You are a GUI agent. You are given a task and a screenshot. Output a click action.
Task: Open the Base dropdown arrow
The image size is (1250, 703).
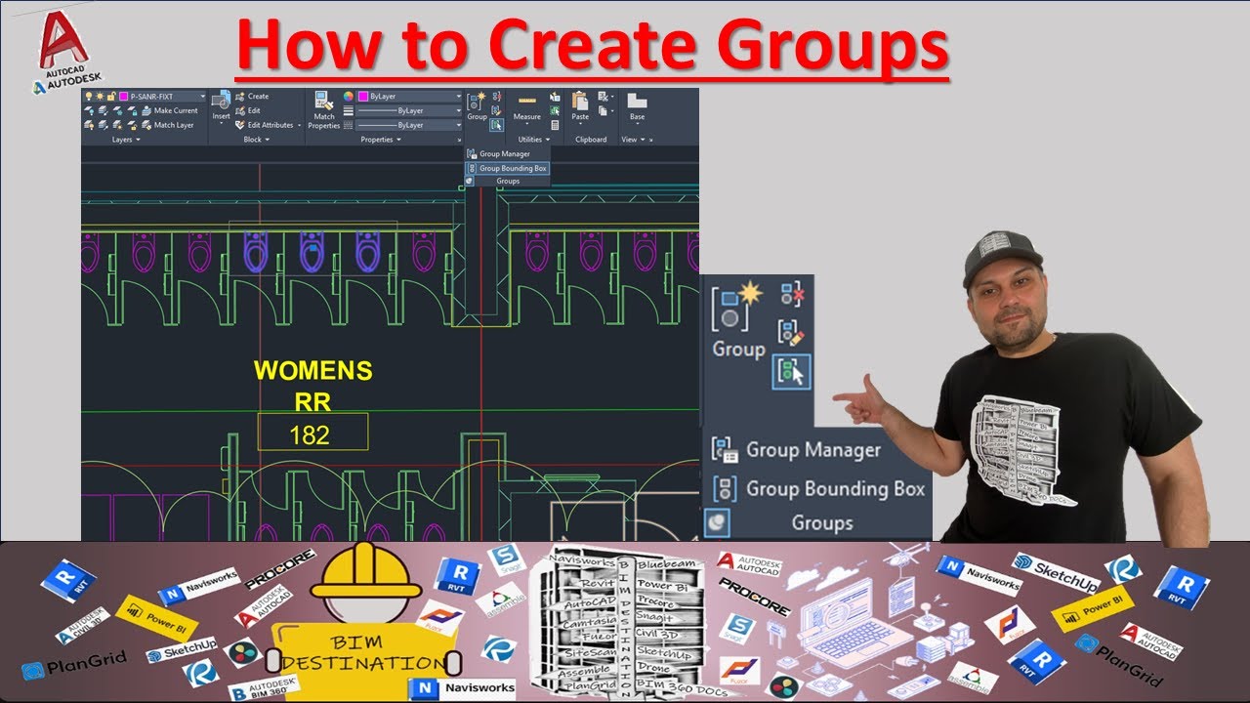click(637, 124)
